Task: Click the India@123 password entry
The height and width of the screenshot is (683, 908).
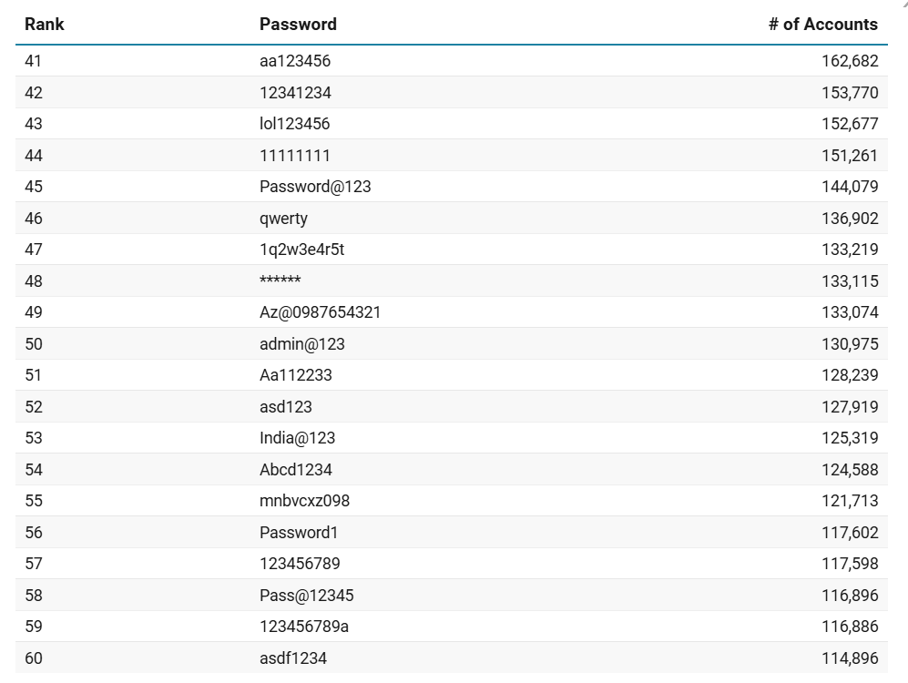Action: tap(297, 438)
